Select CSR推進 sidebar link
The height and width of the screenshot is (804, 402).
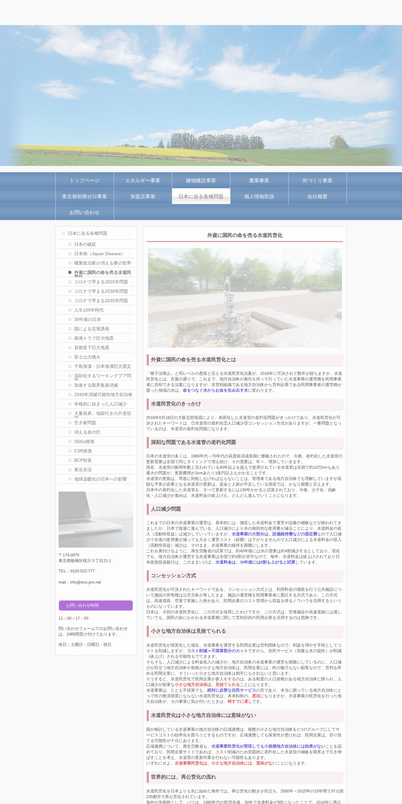tap(96, 451)
